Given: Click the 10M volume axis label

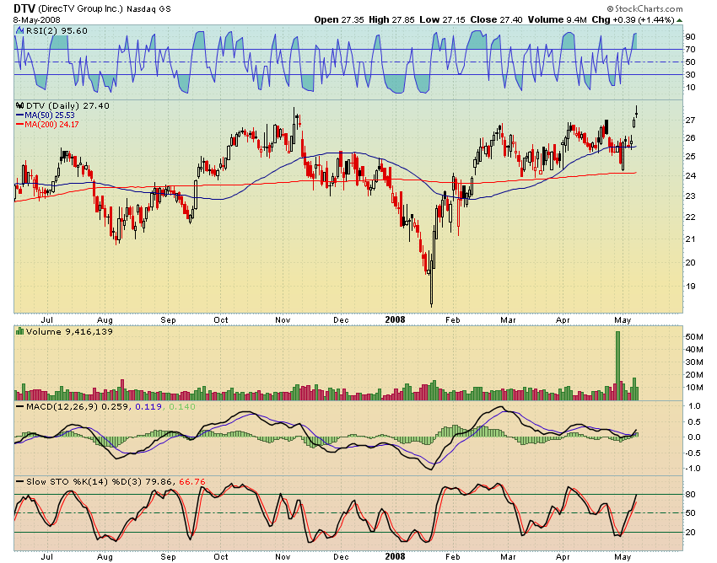Looking at the screenshot, I should (x=693, y=388).
